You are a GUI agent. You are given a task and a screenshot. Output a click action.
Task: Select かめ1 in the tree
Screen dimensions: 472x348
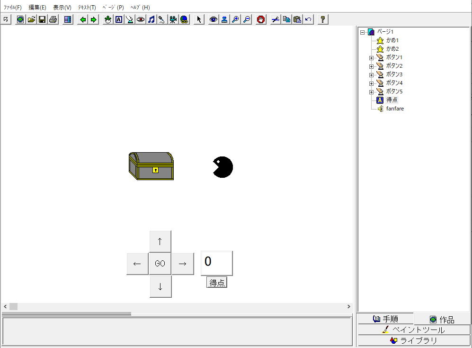click(x=392, y=40)
